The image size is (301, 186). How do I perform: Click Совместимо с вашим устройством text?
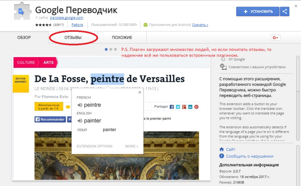click(257, 67)
